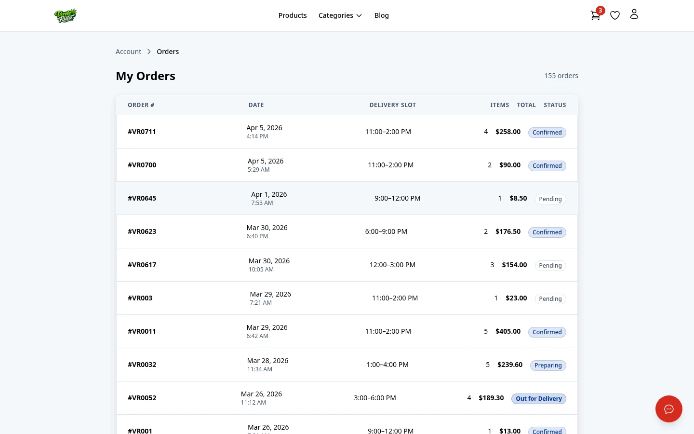The width and height of the screenshot is (694, 434).
Task: Click the TOTAL column header
Action: (526, 105)
